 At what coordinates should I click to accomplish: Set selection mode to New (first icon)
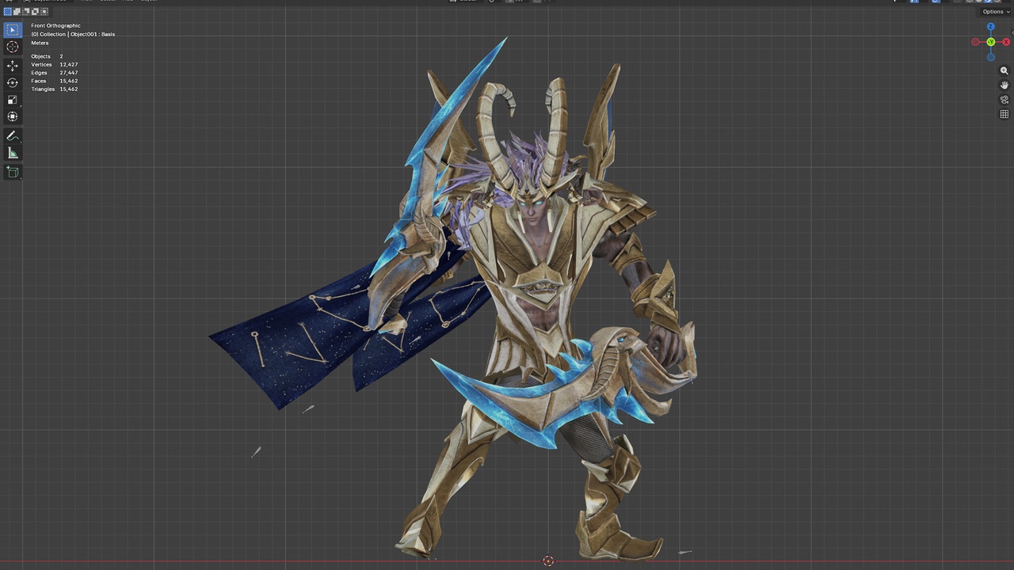[8, 12]
